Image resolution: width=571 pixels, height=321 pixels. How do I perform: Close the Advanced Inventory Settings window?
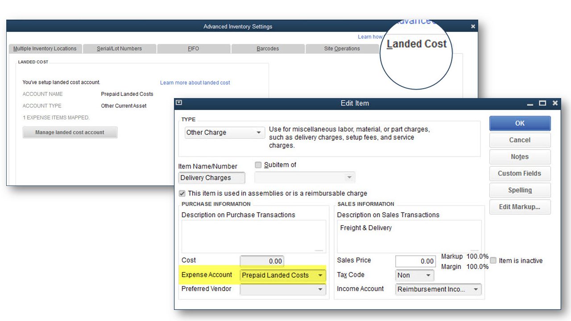click(x=473, y=27)
